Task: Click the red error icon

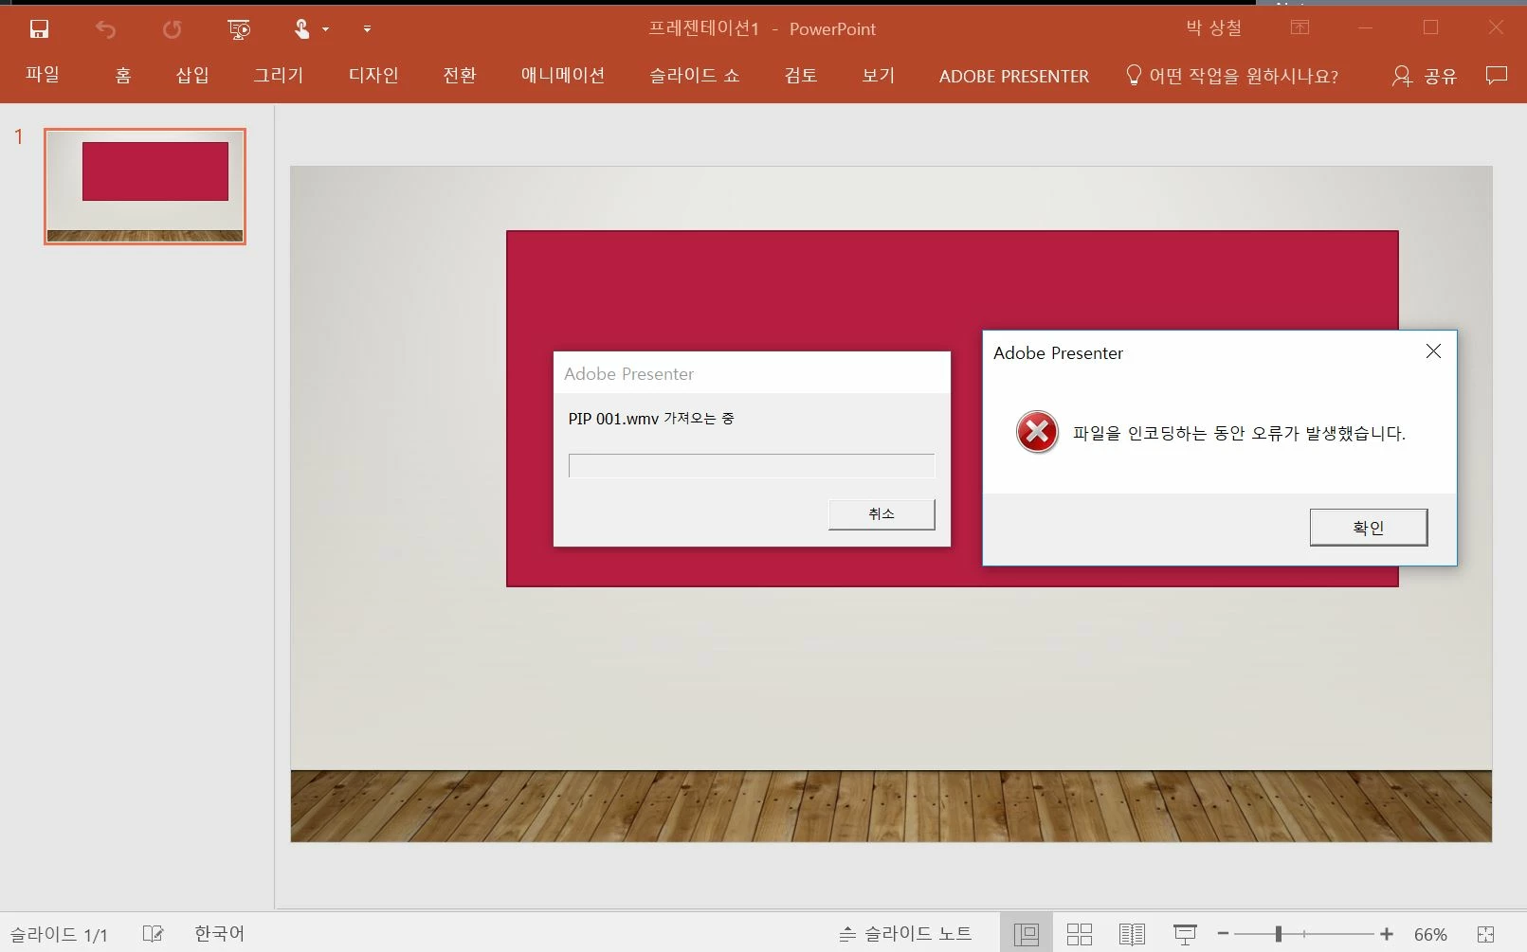Action: (1037, 432)
